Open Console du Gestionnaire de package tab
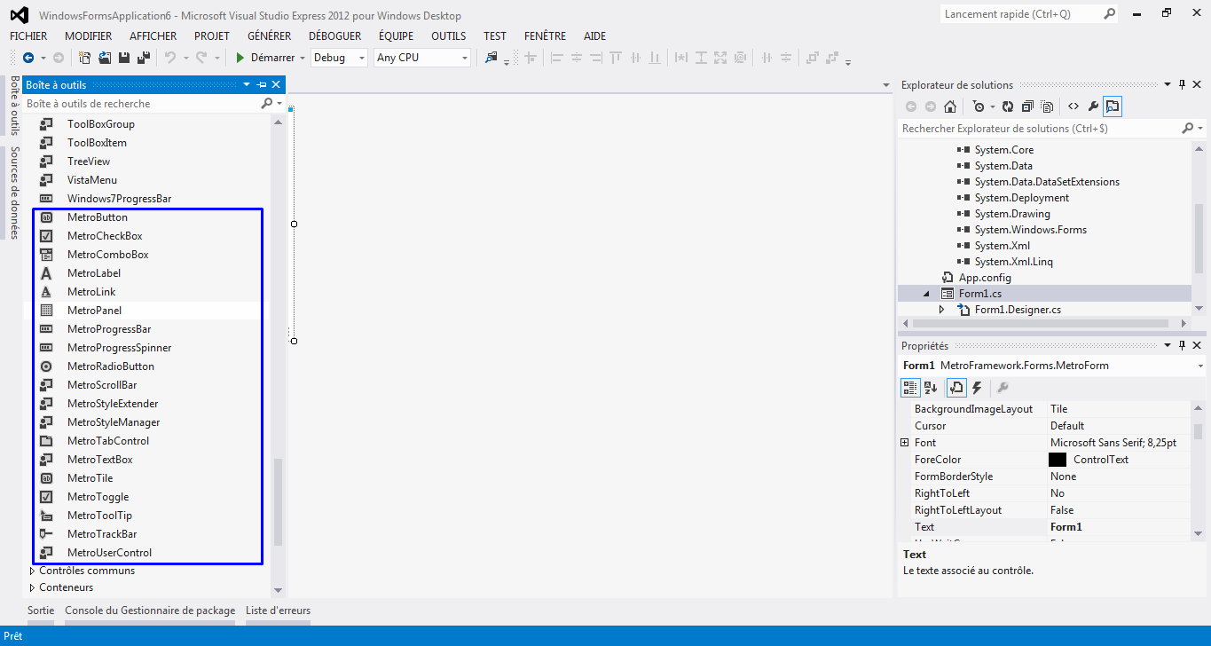The image size is (1211, 646). pyautogui.click(x=151, y=611)
